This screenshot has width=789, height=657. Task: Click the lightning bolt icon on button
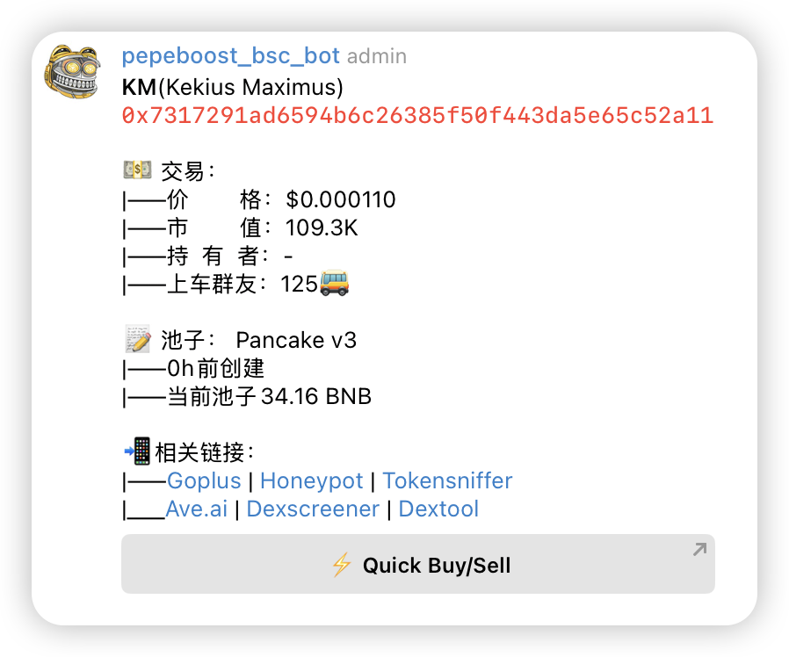(x=342, y=565)
